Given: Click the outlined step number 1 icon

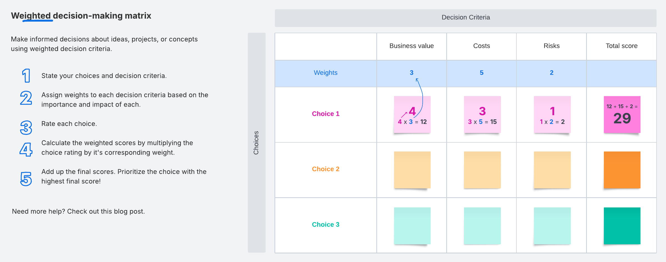Looking at the screenshot, I should pyautogui.click(x=26, y=76).
